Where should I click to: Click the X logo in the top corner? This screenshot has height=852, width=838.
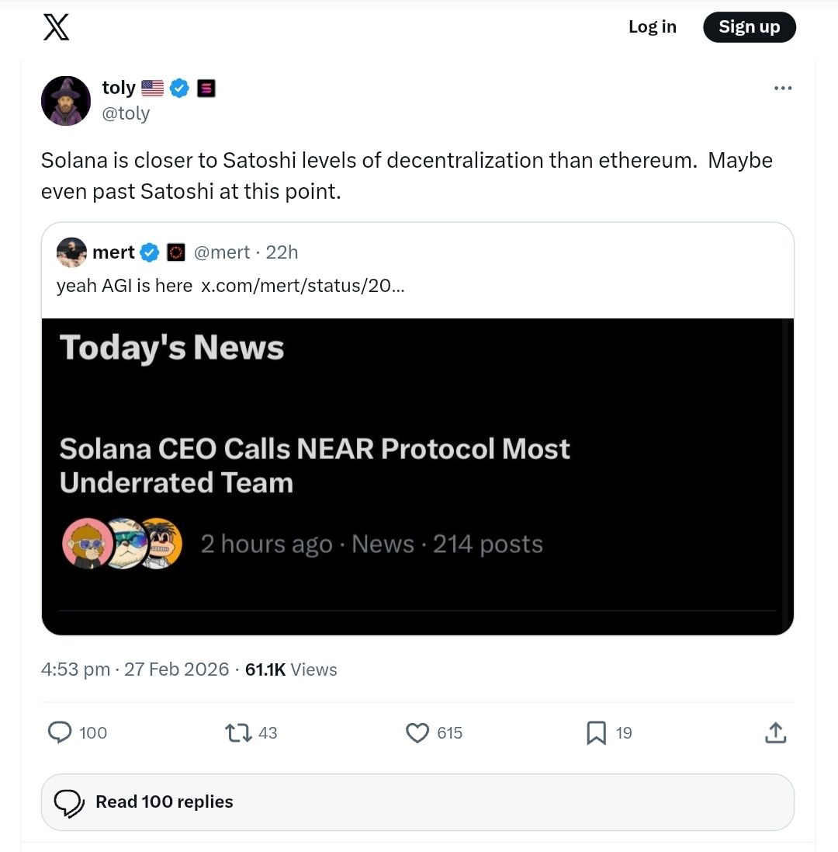[56, 27]
